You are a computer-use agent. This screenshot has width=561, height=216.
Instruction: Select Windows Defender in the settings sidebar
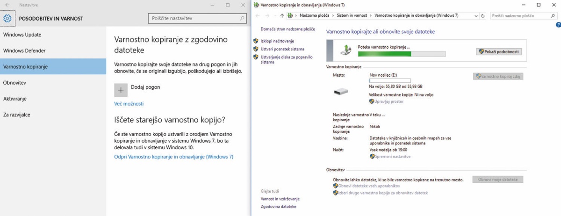tap(53, 50)
